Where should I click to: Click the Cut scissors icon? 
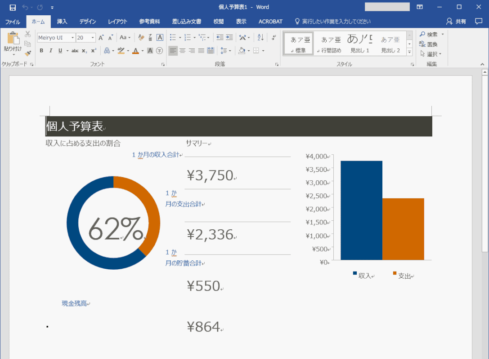pos(28,34)
